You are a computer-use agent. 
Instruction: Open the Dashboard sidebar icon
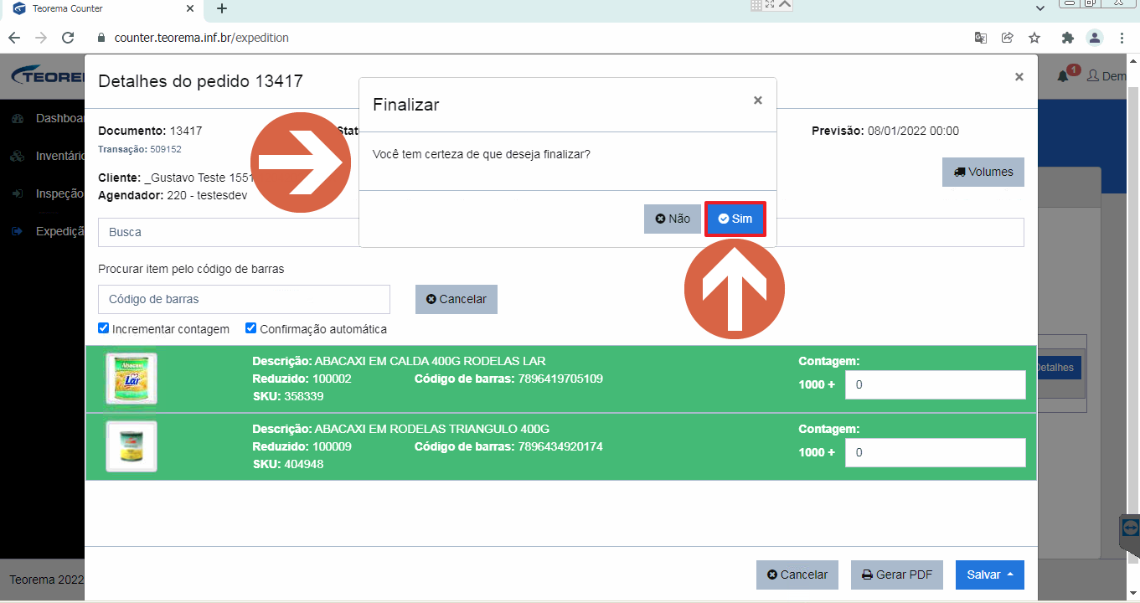pos(17,119)
